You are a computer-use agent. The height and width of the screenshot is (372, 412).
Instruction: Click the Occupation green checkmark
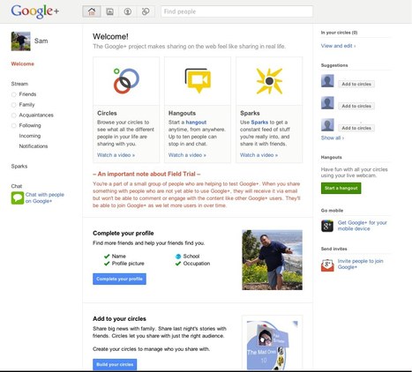tap(178, 264)
